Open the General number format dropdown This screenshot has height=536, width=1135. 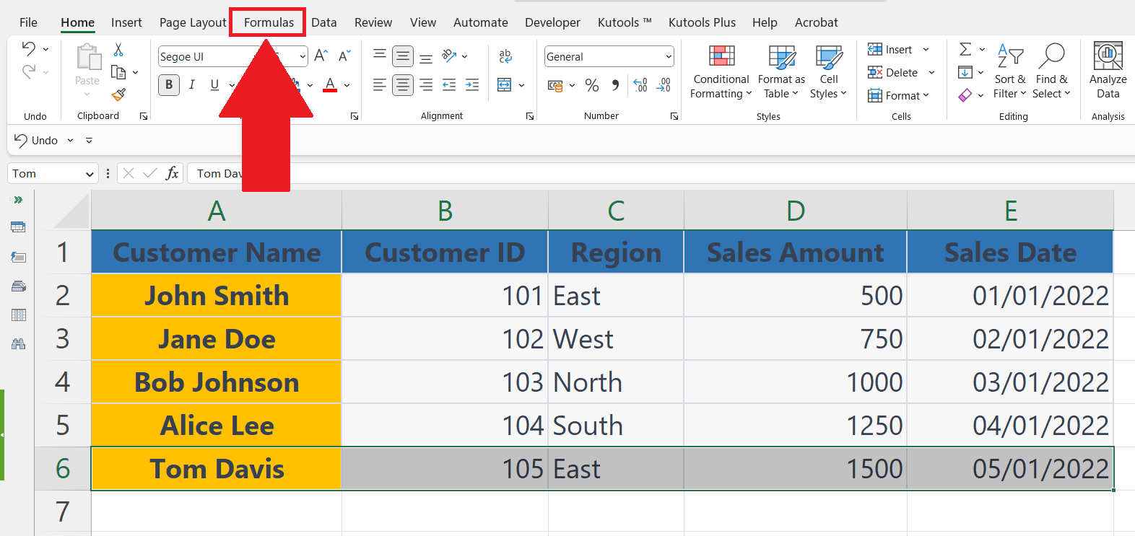[x=669, y=56]
